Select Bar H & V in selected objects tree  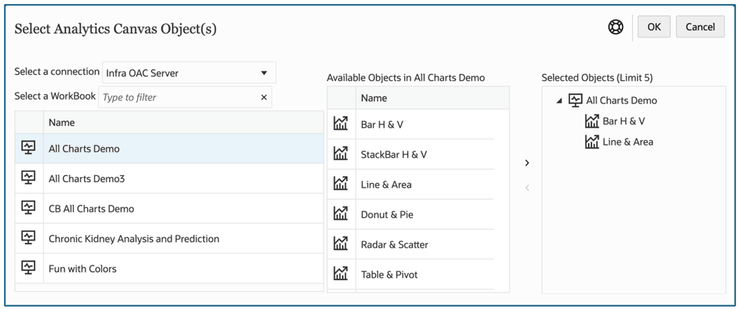pyautogui.click(x=623, y=121)
